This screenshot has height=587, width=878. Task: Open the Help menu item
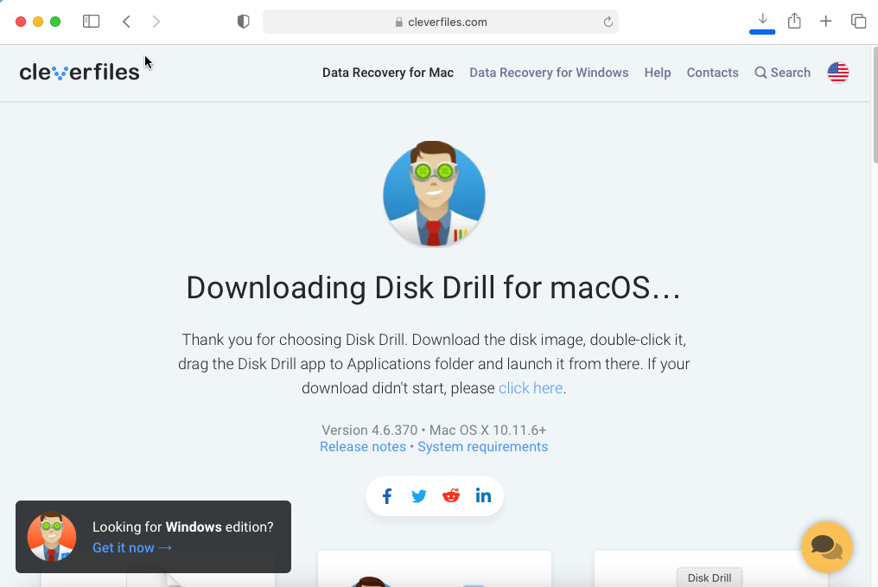658,73
